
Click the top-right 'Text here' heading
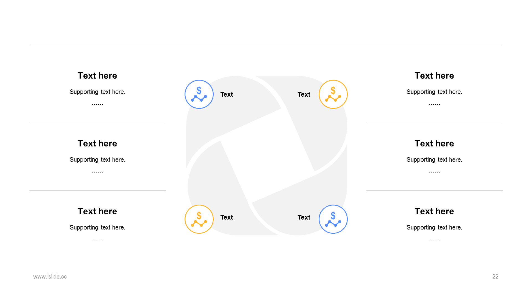pyautogui.click(x=434, y=76)
